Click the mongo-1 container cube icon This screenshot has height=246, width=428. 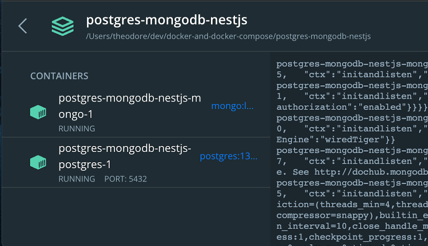pos(38,112)
